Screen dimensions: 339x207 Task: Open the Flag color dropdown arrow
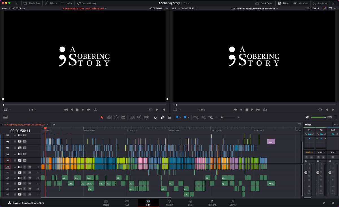coord(181,117)
